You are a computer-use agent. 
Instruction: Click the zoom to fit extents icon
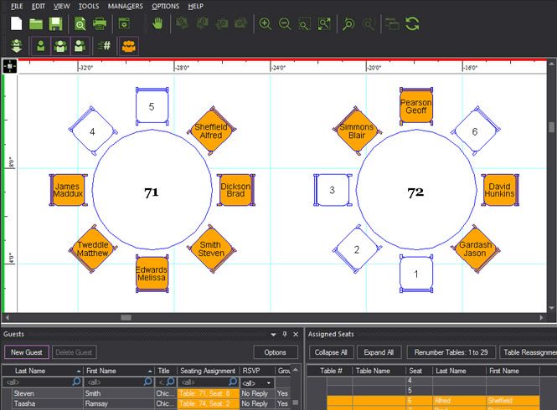pos(324,23)
